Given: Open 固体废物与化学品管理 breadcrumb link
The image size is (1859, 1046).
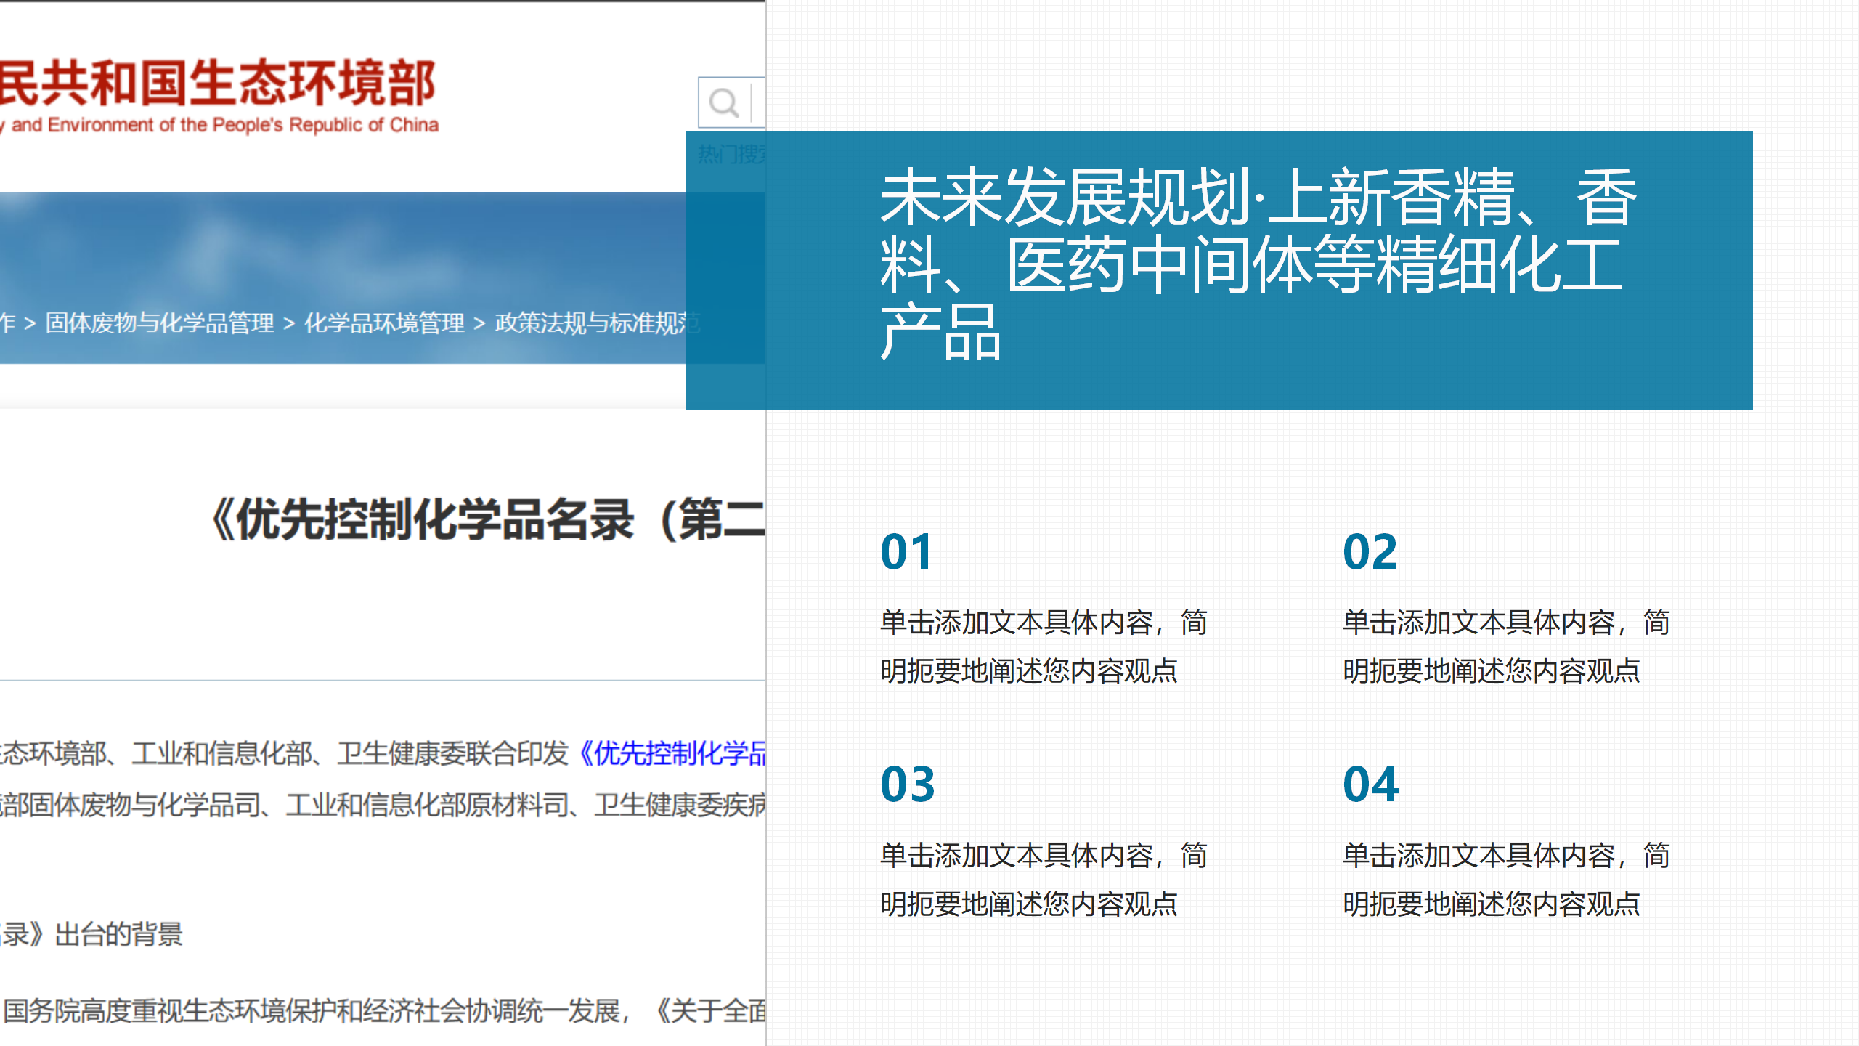Looking at the screenshot, I should point(160,323).
